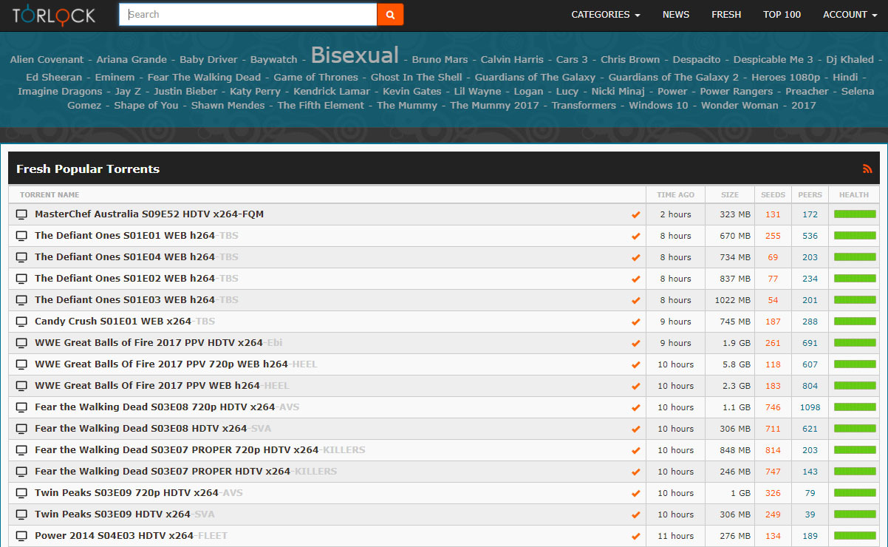The width and height of the screenshot is (888, 547).
Task: Open the Ed Sheeran tag link
Action: pyautogui.click(x=54, y=77)
